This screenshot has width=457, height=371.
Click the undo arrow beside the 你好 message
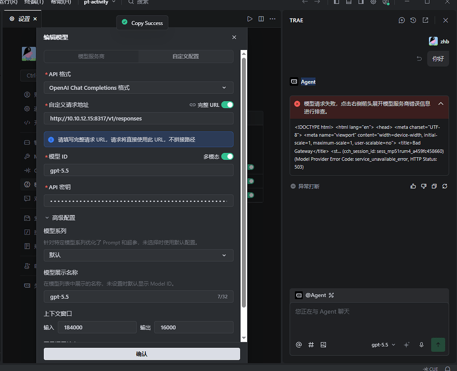[x=419, y=58]
